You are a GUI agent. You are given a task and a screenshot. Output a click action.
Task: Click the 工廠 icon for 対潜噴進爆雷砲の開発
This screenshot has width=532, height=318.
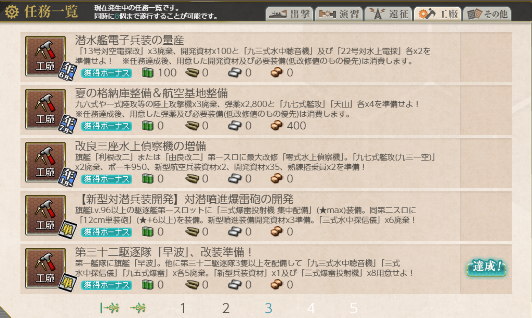pyautogui.click(x=45, y=215)
